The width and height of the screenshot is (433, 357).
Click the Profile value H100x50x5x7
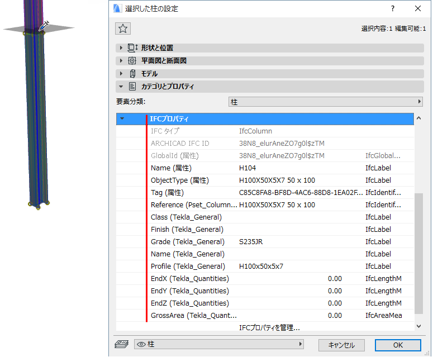tap(261, 266)
